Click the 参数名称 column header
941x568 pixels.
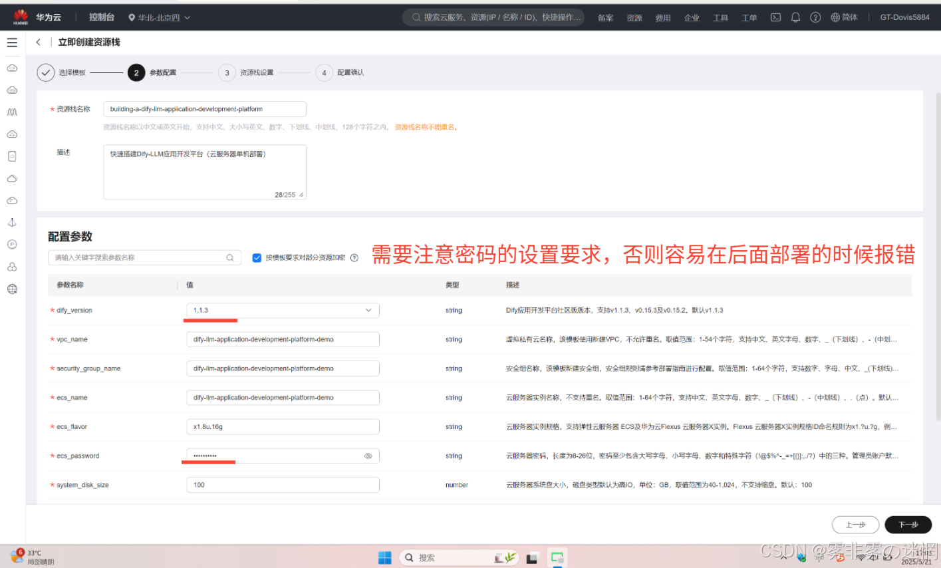[x=70, y=285]
